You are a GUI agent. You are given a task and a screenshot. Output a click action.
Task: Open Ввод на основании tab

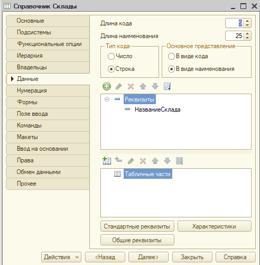48,149
